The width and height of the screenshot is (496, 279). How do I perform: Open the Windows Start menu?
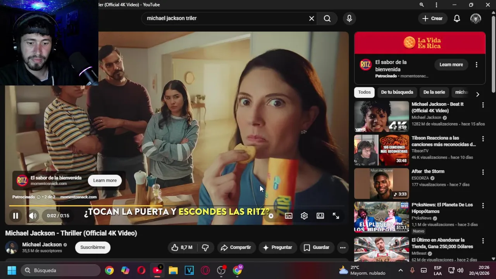[12, 270]
